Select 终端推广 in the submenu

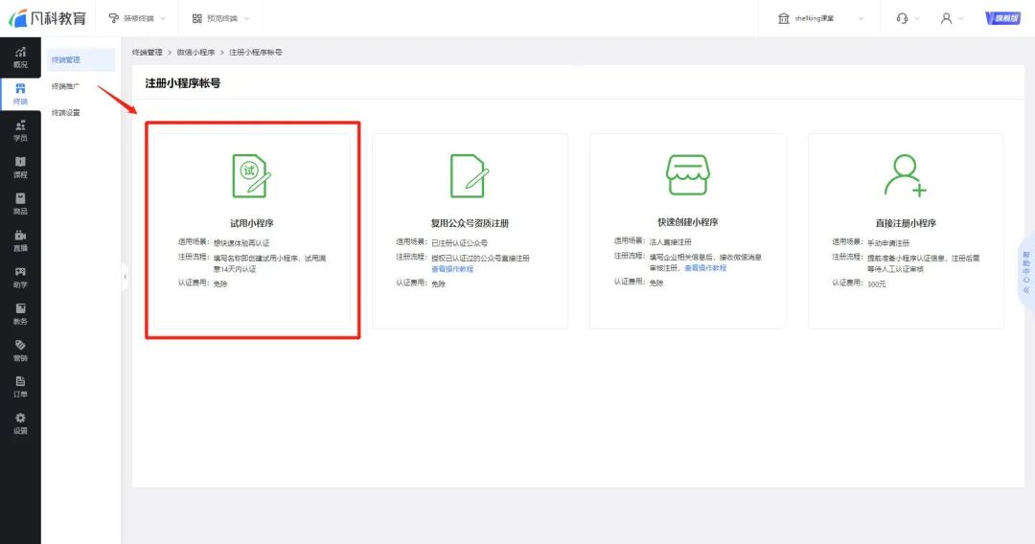(66, 86)
